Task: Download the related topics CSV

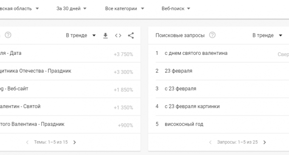Action: coord(105,36)
